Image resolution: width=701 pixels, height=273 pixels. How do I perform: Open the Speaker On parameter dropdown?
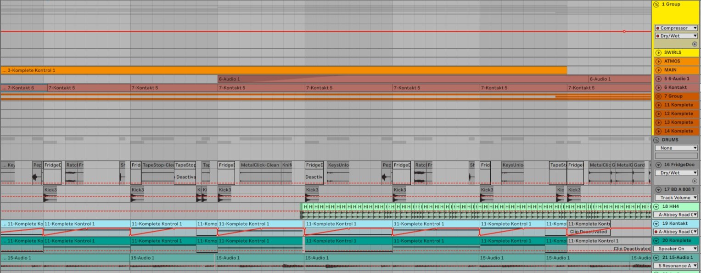[676, 249]
